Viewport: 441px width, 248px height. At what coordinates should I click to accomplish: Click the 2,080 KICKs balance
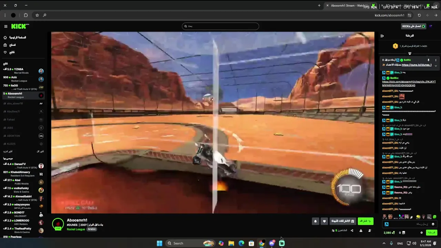click(389, 232)
